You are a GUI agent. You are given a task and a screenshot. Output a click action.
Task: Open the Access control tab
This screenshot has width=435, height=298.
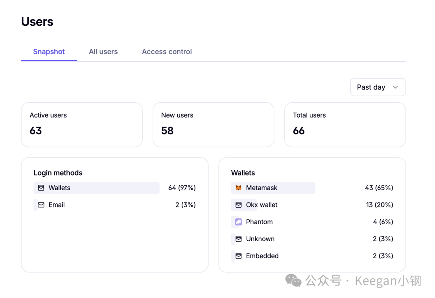point(167,52)
